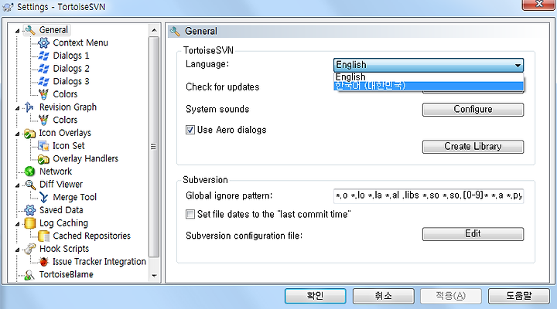Click the Hook Scripts icon

point(30,249)
